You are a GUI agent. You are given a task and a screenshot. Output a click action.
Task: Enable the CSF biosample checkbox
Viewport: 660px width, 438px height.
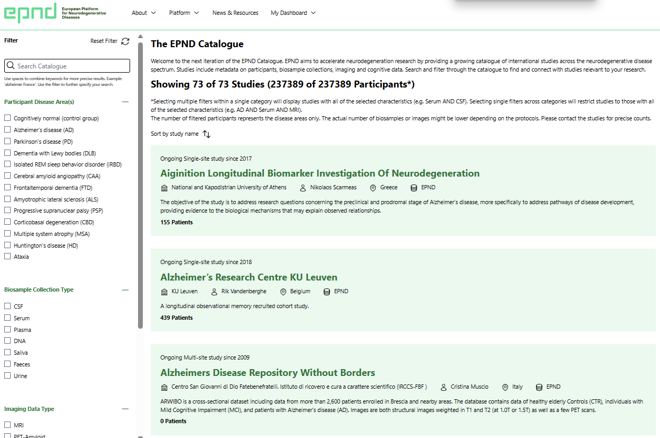7,306
